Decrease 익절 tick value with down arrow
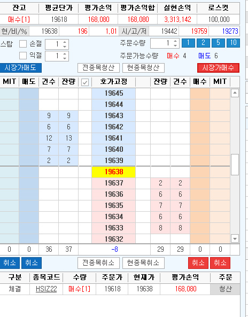 click(x=65, y=58)
